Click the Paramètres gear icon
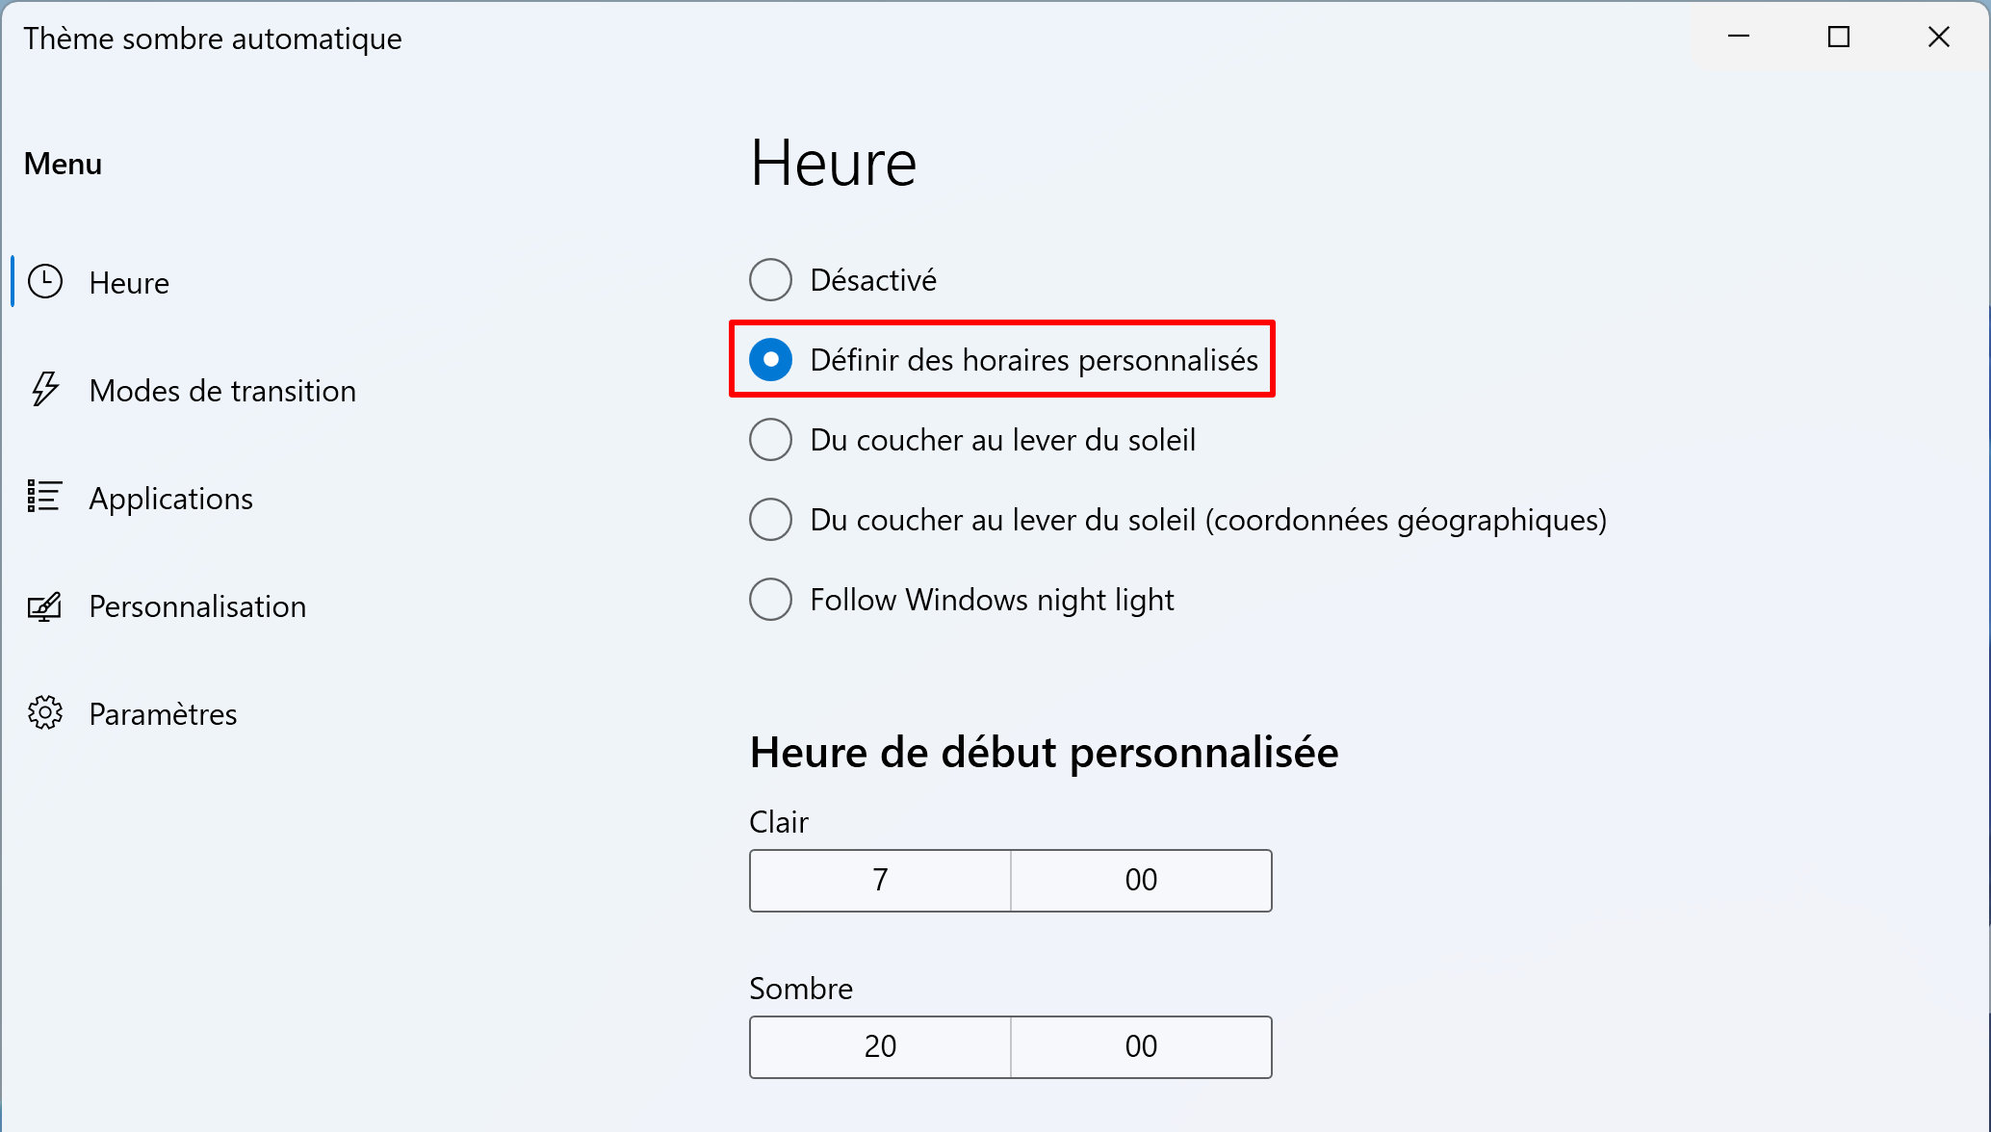1991x1132 pixels. (45, 713)
